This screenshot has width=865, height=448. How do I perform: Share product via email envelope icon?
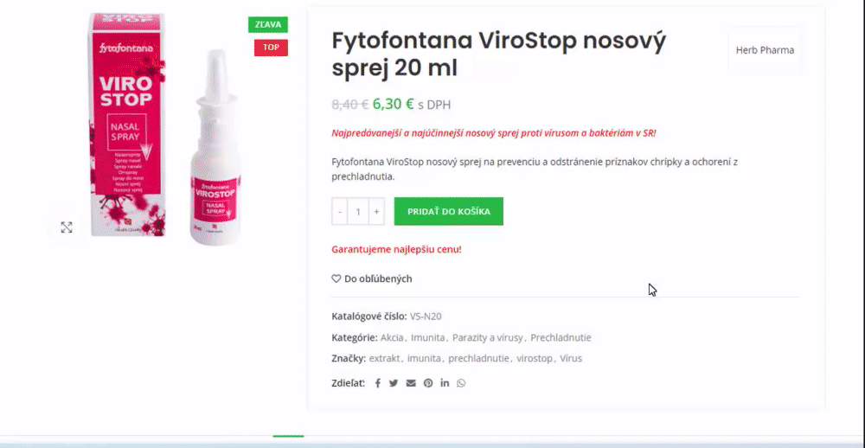click(x=411, y=383)
